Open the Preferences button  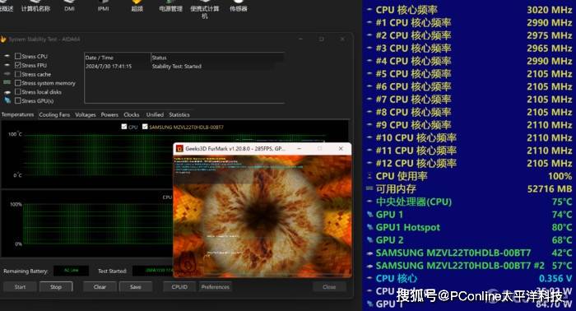[x=216, y=287]
